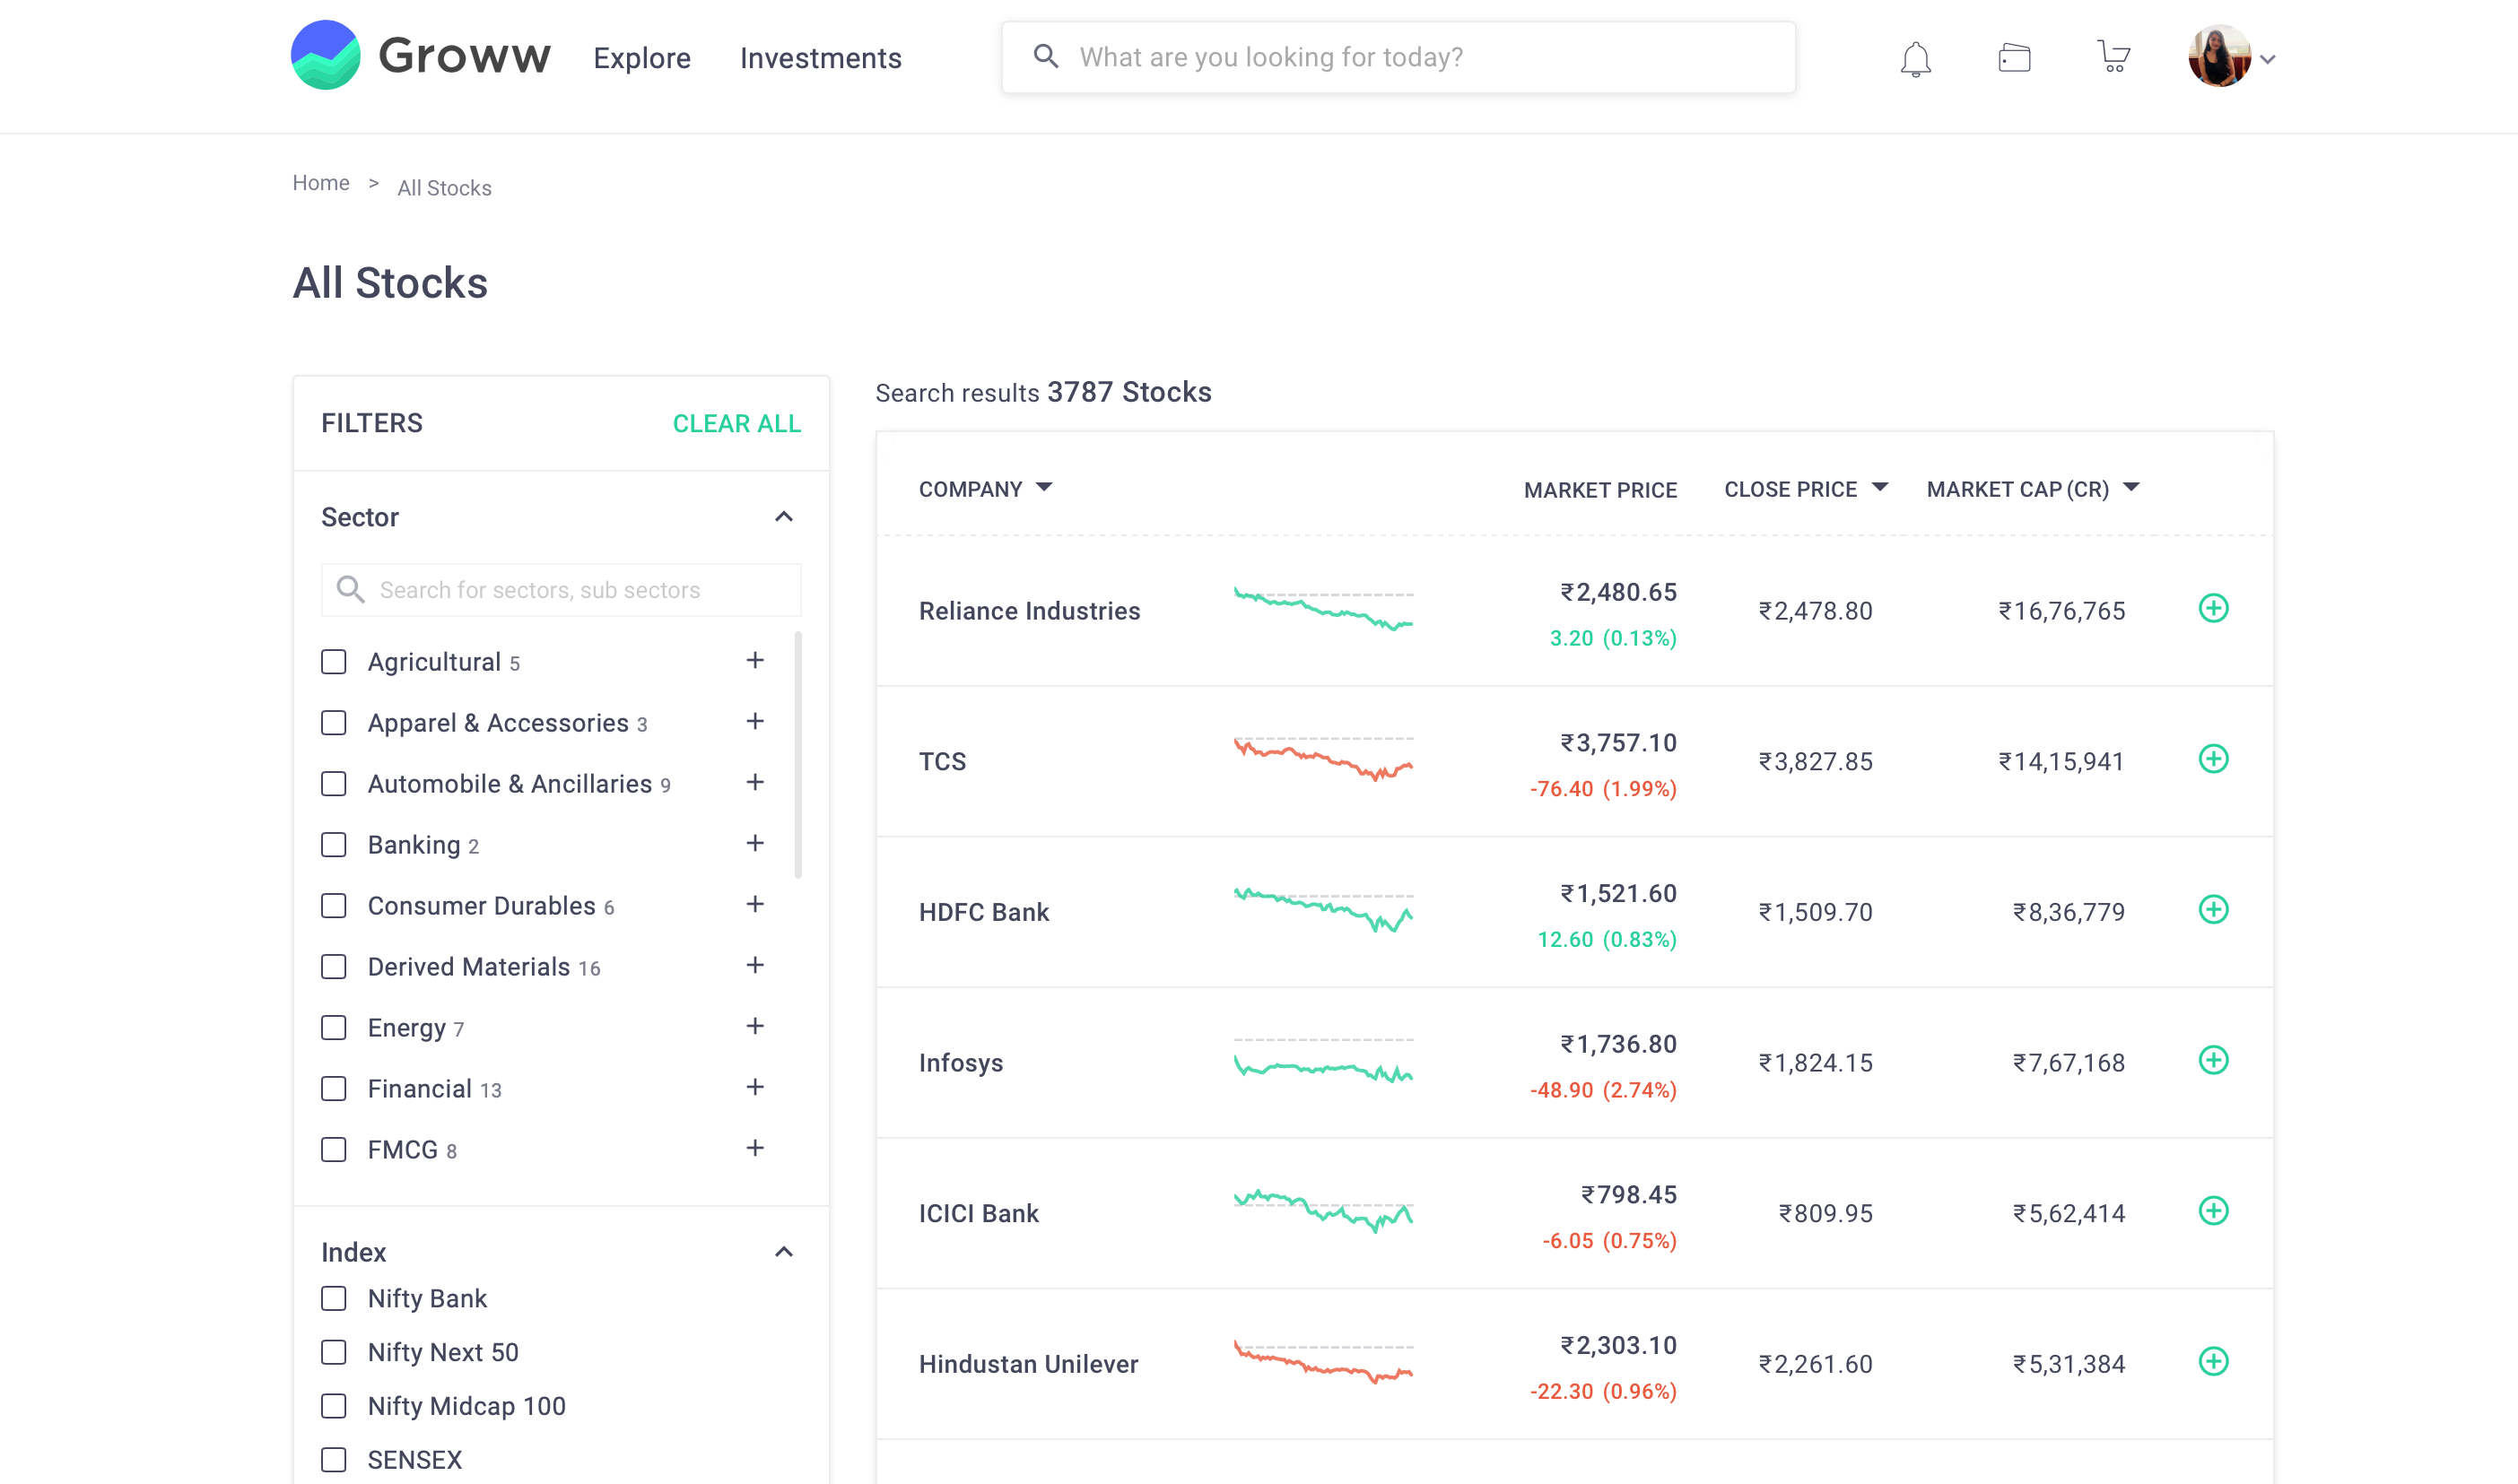The height and width of the screenshot is (1484, 2518).
Task: Open HDFC Bank stock page
Action: point(984,912)
